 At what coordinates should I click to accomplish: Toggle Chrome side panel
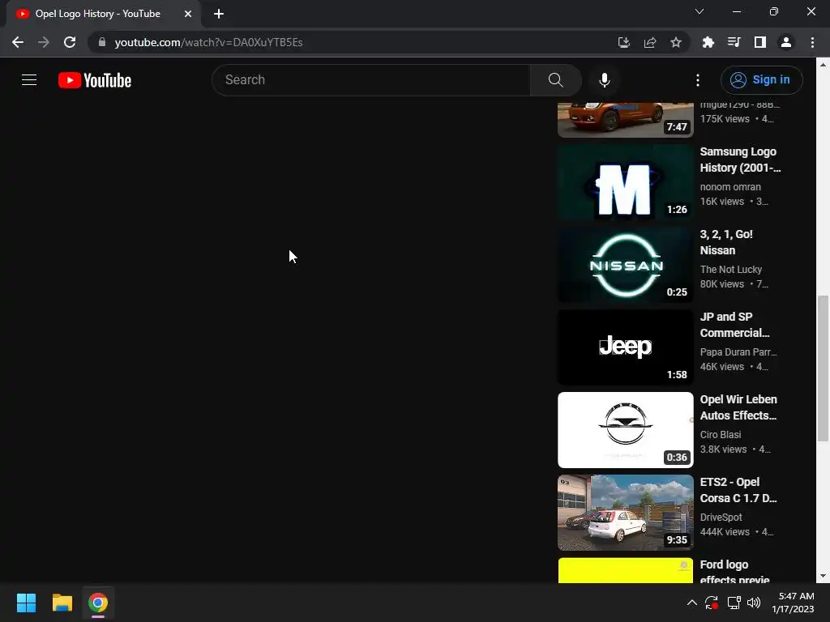point(759,42)
